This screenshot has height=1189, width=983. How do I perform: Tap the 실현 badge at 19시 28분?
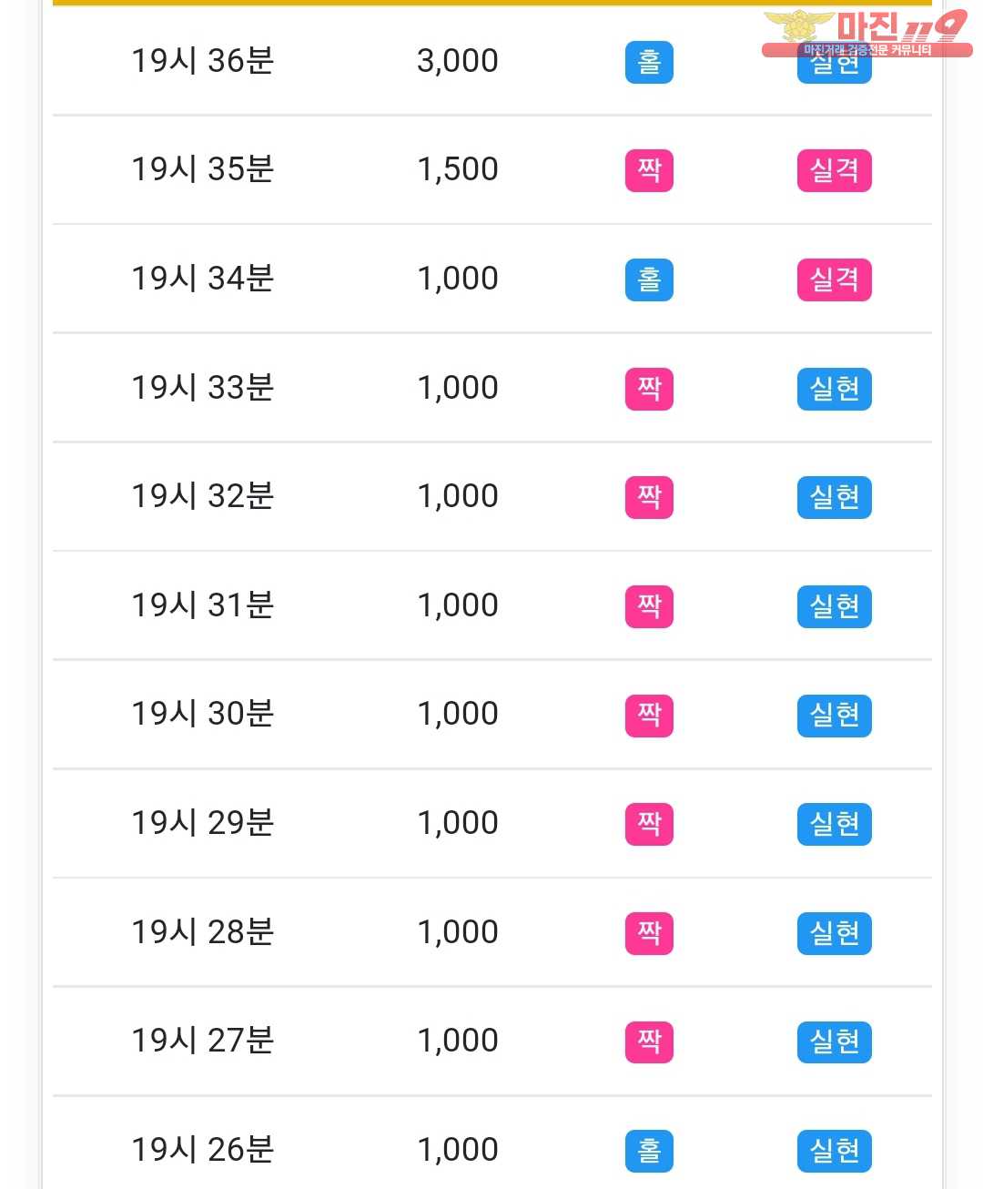[x=835, y=933]
